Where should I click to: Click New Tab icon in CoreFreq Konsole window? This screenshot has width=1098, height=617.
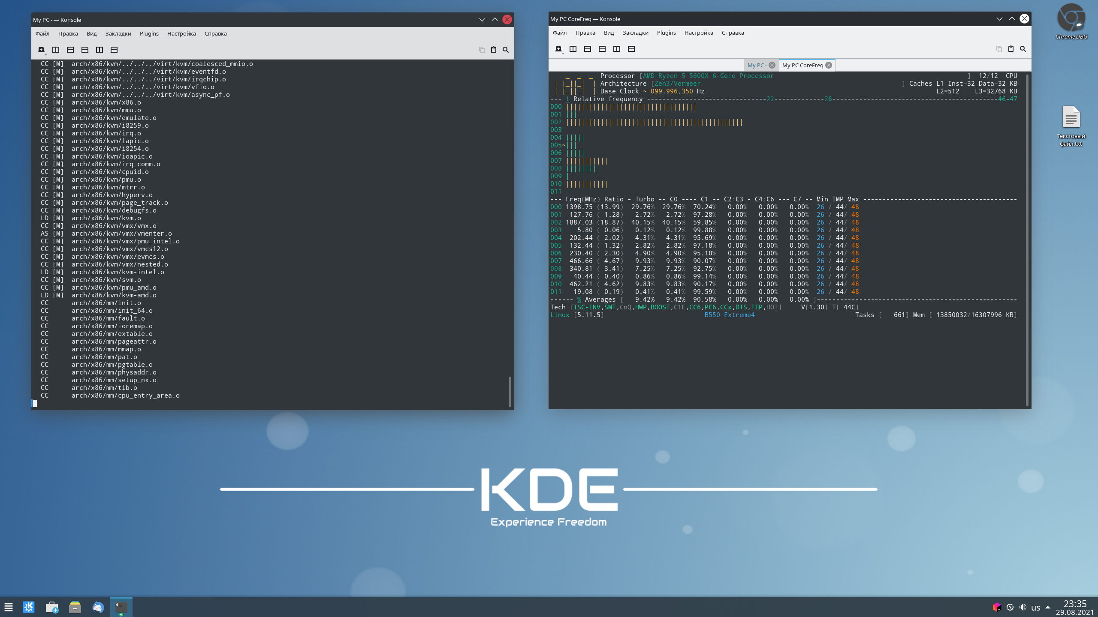pyautogui.click(x=558, y=49)
